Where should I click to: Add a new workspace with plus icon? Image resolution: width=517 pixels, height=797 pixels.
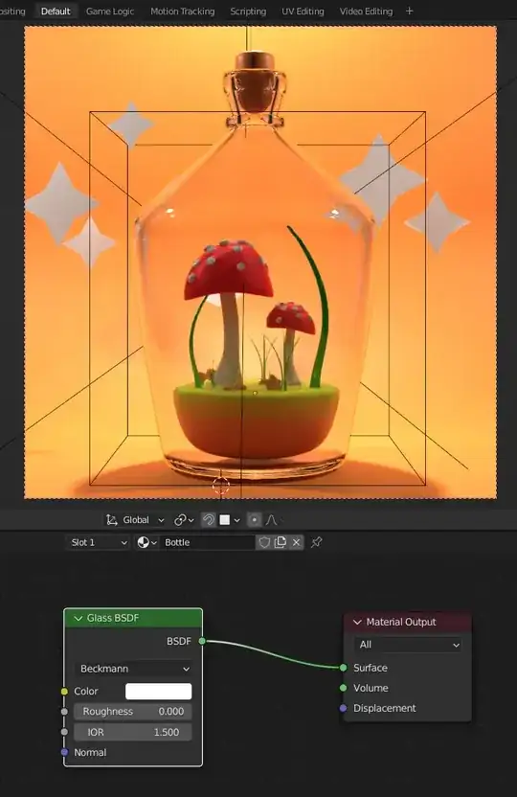410,11
